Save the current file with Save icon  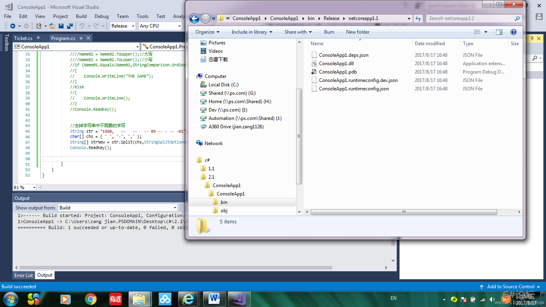pos(61,26)
